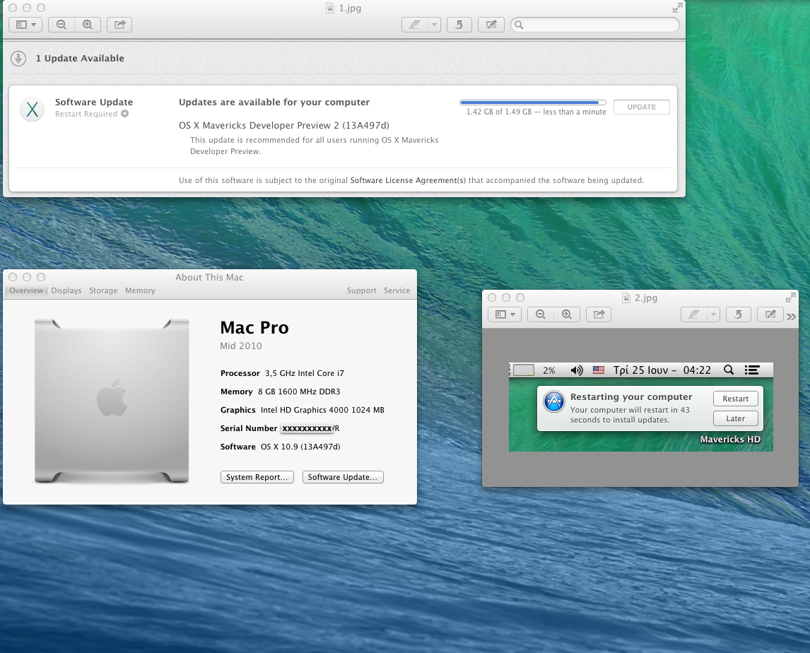Click the Restart Required arrow icon in 1.jpg

pyautogui.click(x=124, y=114)
